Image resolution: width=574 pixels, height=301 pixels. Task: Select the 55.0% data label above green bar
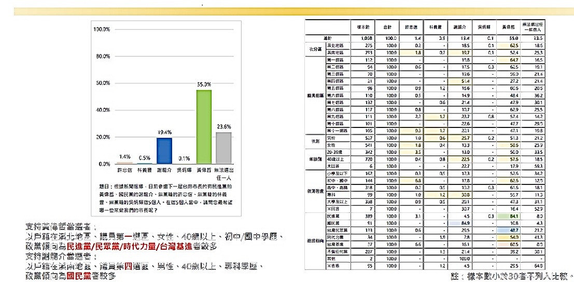[x=204, y=84]
